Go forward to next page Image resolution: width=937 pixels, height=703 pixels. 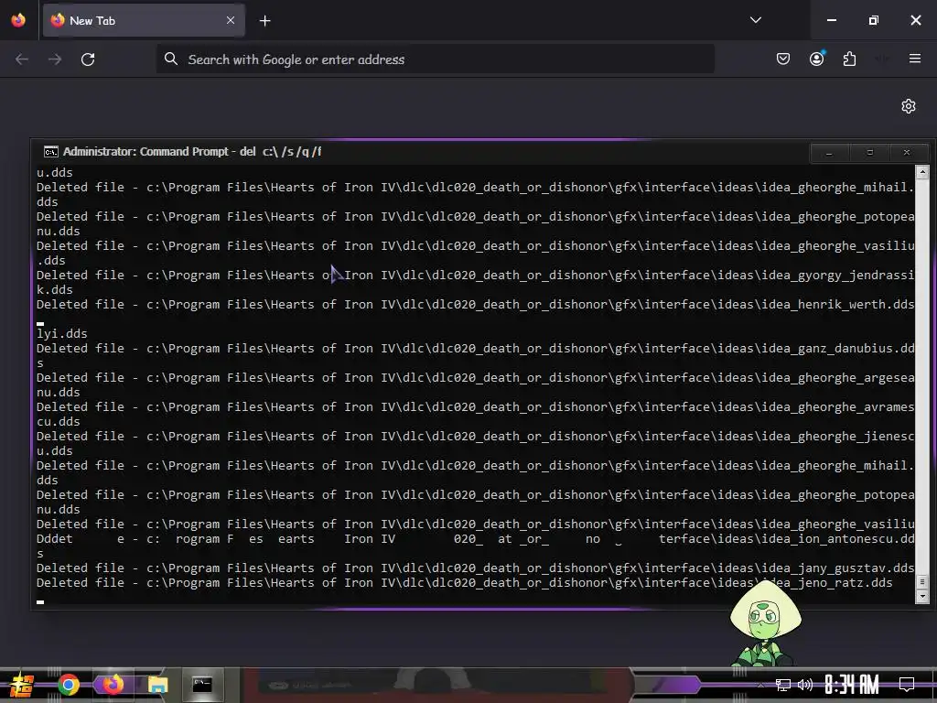[x=55, y=59]
